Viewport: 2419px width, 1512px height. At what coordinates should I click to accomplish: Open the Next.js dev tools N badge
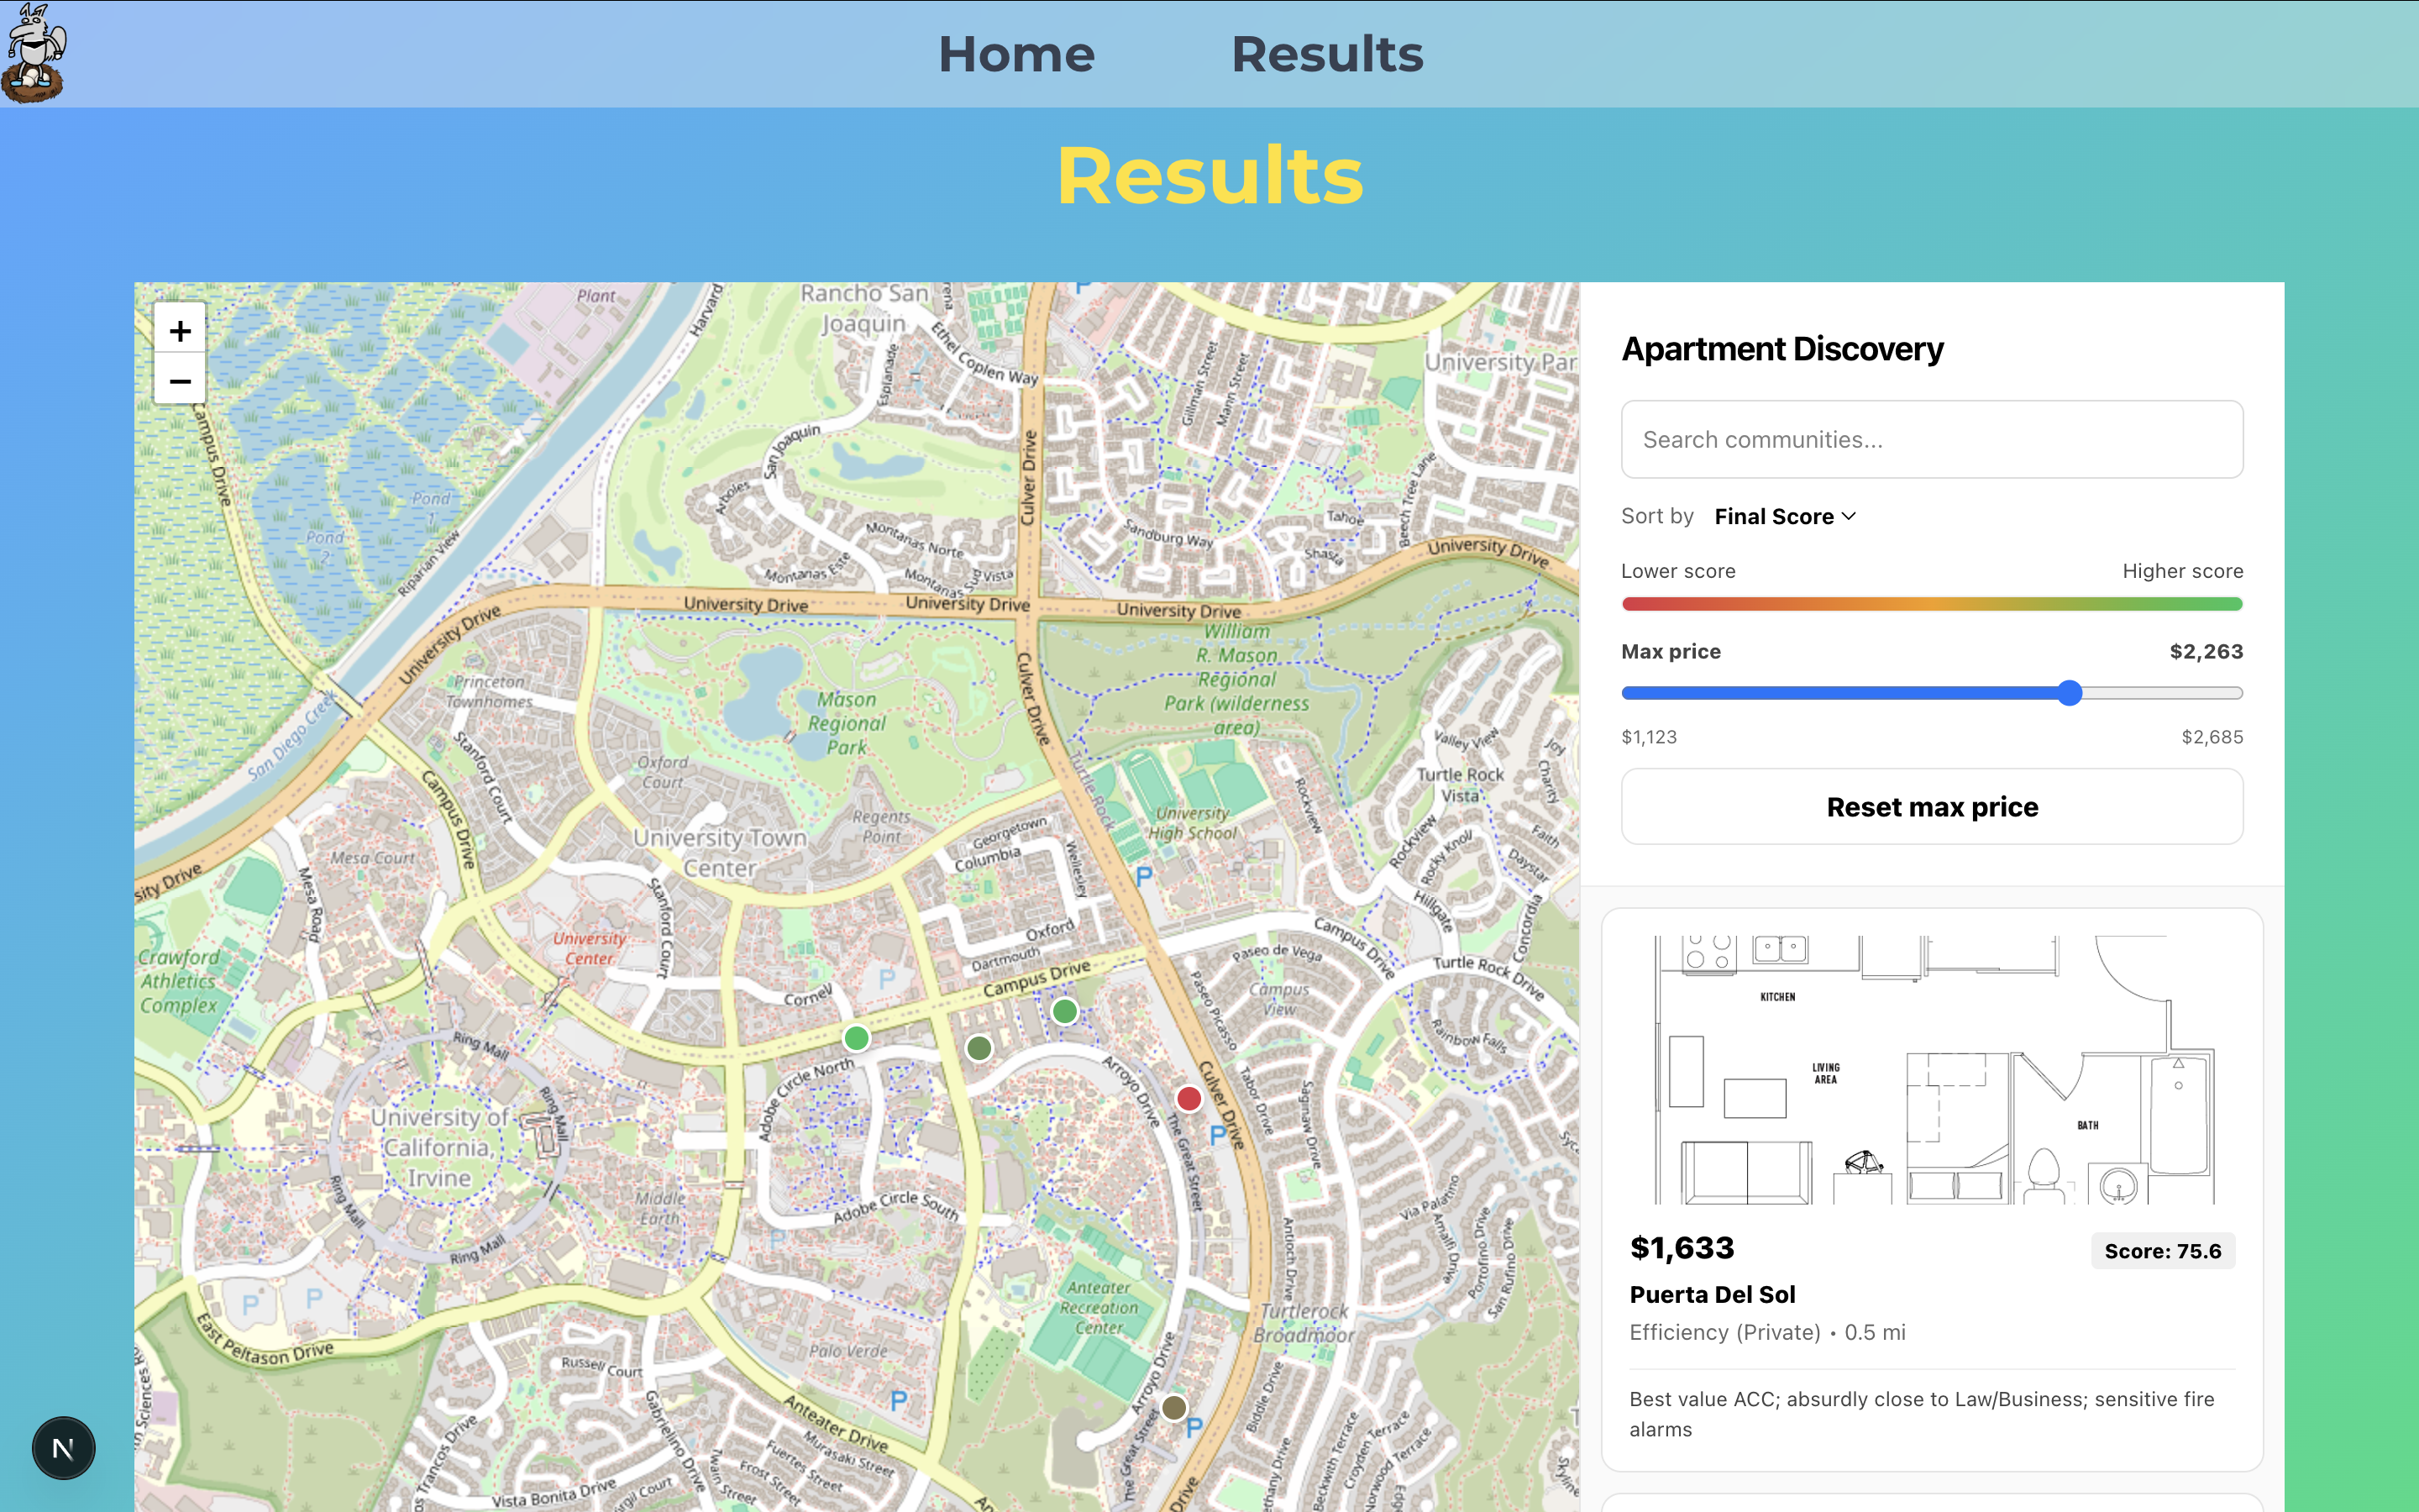point(63,1447)
